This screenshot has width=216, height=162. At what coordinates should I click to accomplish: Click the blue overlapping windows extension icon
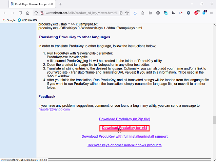click(x=165, y=13)
